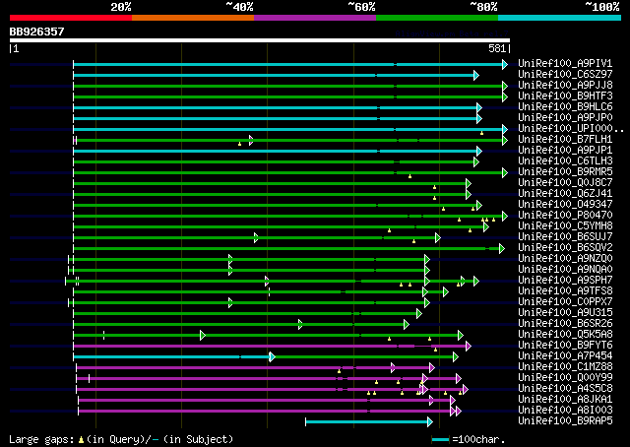The height and width of the screenshot is (447, 630).
Task: Click the UniRef100_A9U315 label
Action: click(565, 313)
